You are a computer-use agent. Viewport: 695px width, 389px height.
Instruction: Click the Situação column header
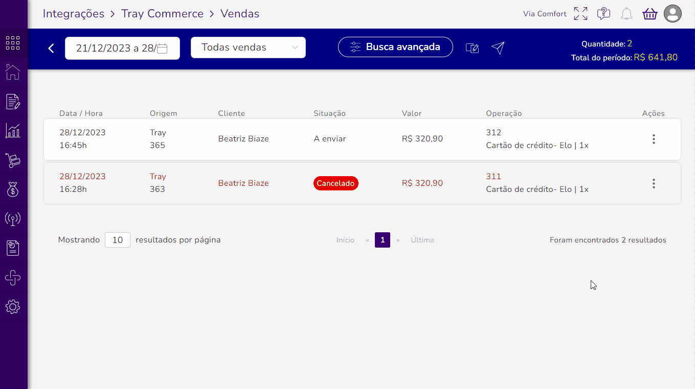pos(329,113)
